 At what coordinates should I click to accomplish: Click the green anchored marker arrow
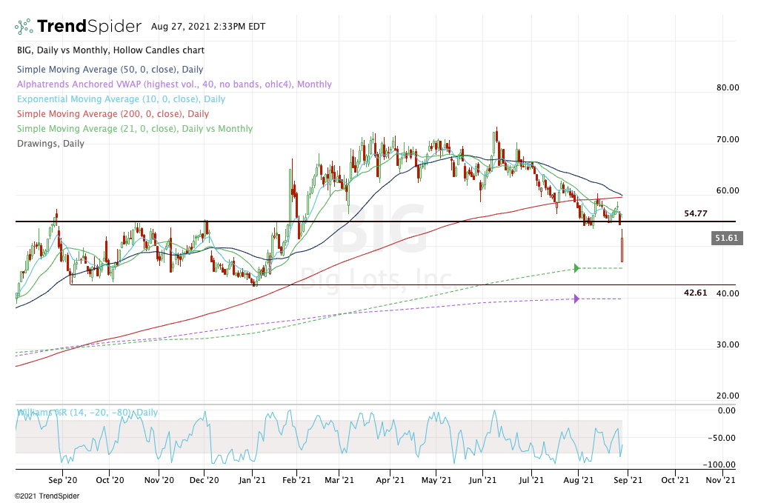[576, 267]
